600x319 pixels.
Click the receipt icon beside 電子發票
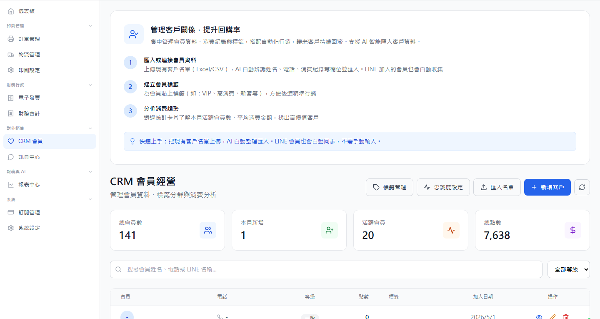click(11, 98)
